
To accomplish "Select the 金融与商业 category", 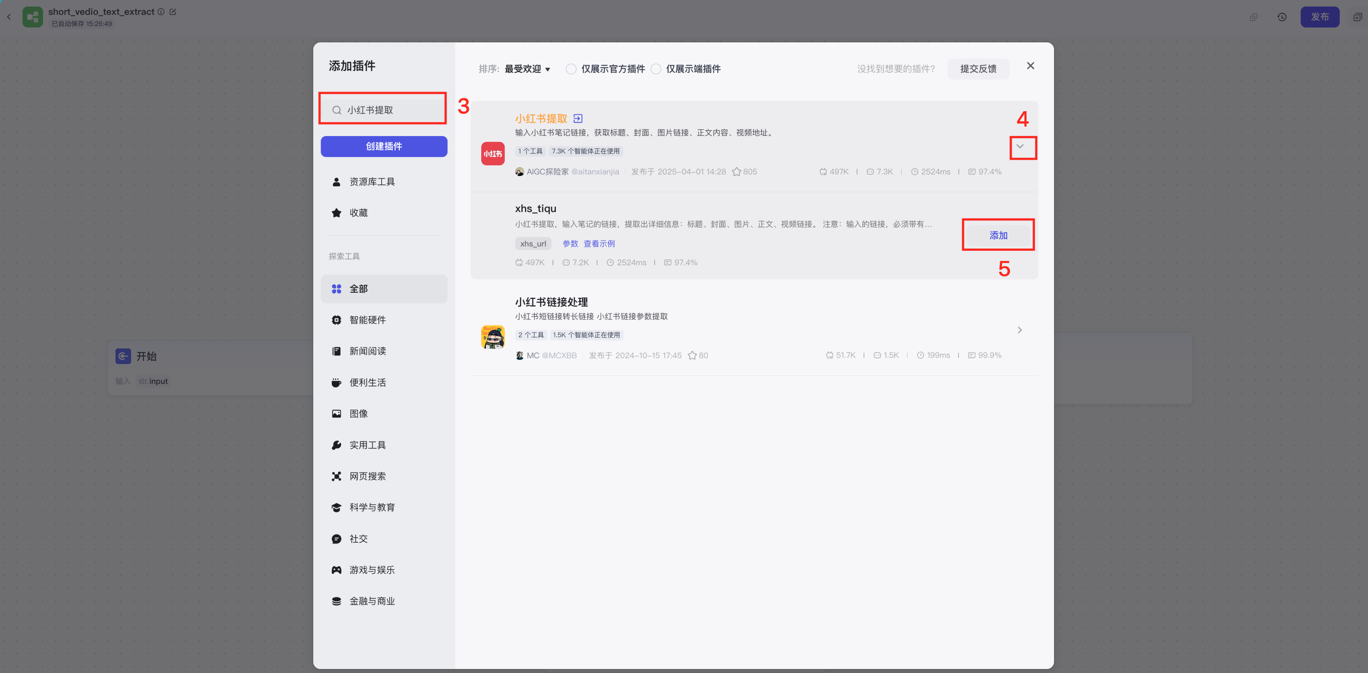I will tap(384, 601).
